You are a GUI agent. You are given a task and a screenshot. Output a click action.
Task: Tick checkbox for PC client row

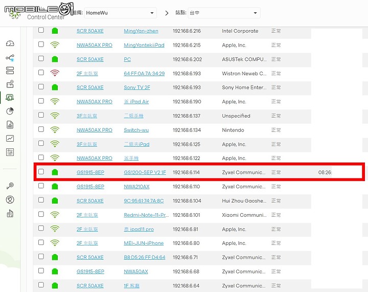pos(41,58)
